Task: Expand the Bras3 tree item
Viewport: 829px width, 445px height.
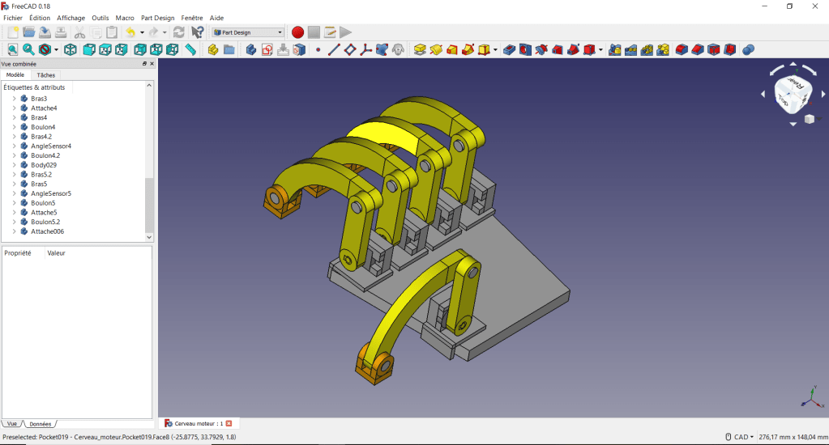Action: 14,99
